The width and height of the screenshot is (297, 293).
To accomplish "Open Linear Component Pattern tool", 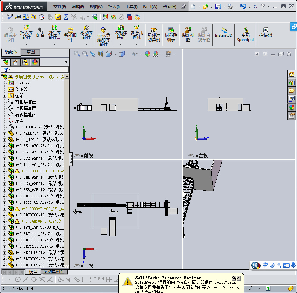I will 54,32.
